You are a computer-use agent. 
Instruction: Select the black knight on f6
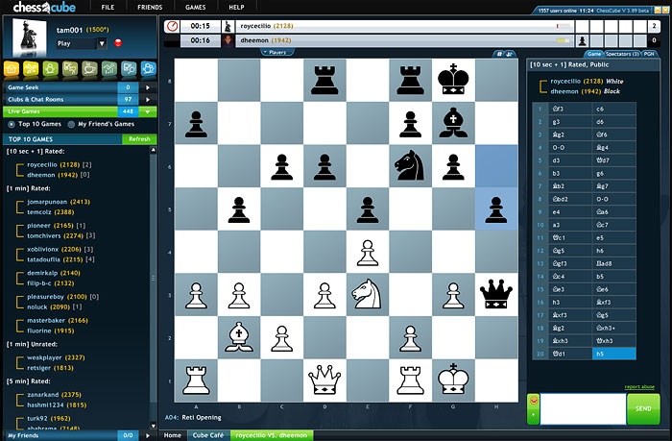[410, 165]
